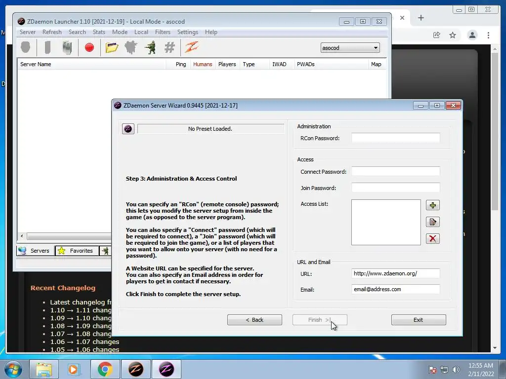Open Chrome profile avatar icon

(472, 35)
